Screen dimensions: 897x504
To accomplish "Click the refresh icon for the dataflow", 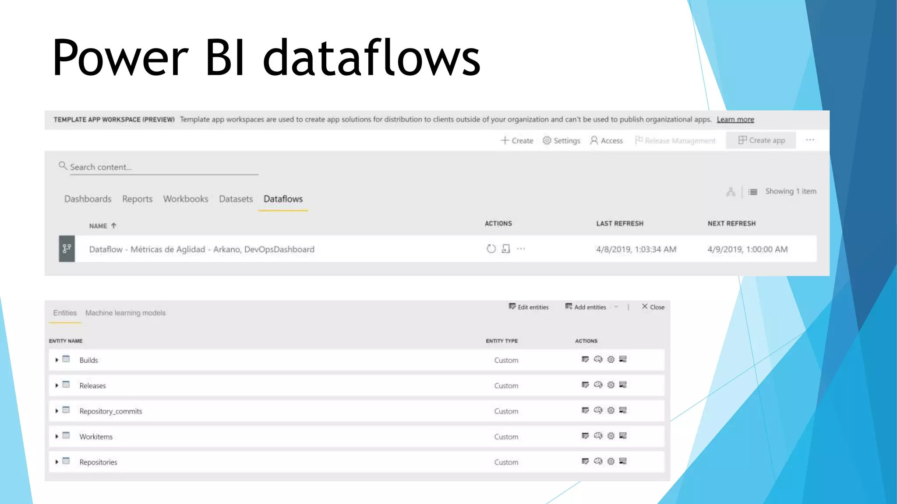I will click(491, 249).
